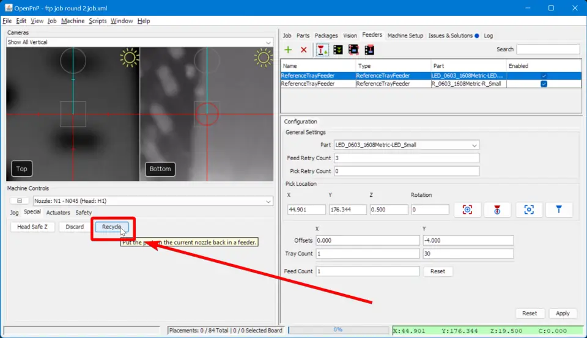Image resolution: width=587 pixels, height=338 pixels.
Task: Click the job progress bar showing 0%
Action: 338,330
